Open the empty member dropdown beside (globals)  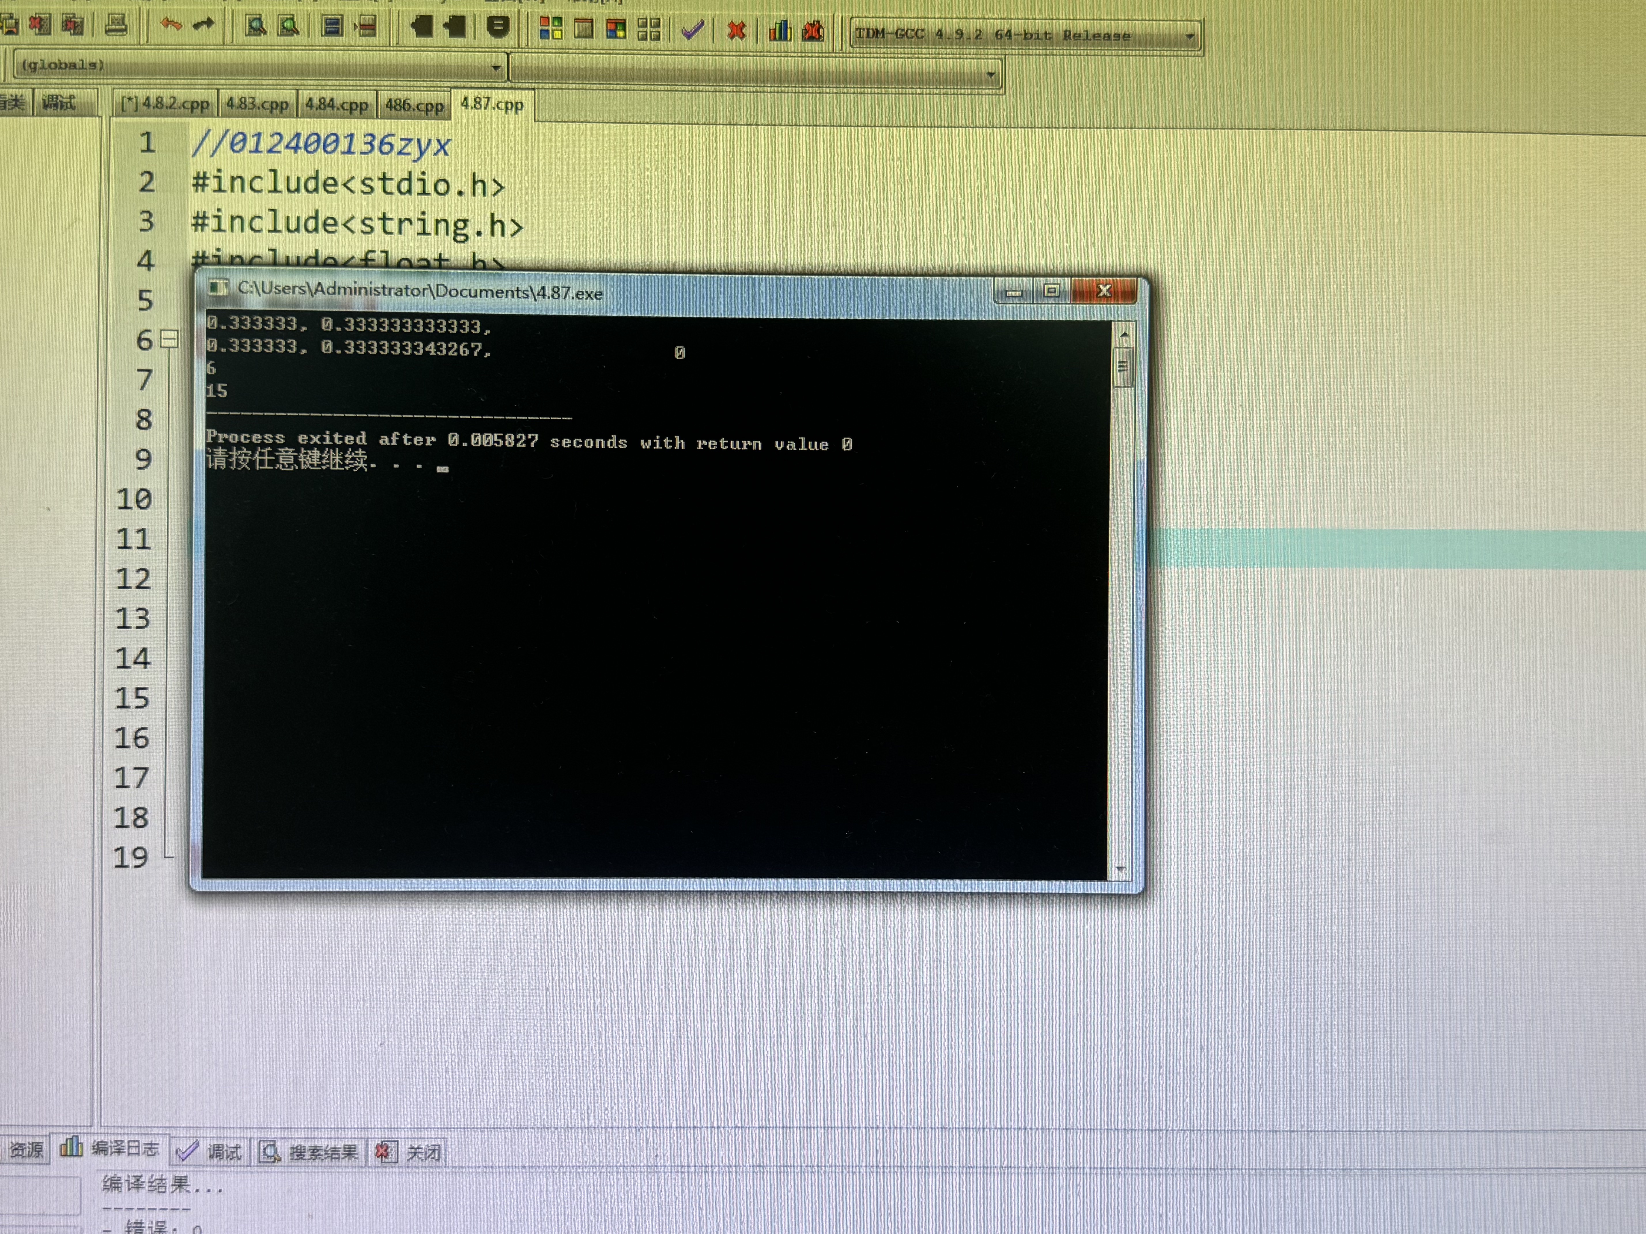(x=756, y=73)
